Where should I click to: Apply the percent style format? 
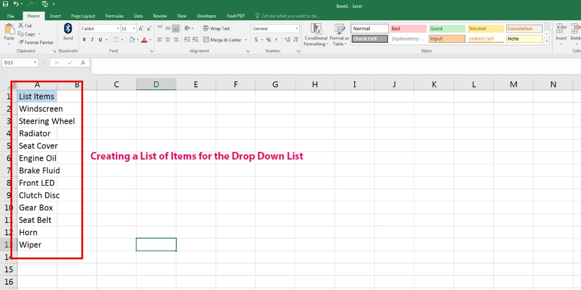268,39
